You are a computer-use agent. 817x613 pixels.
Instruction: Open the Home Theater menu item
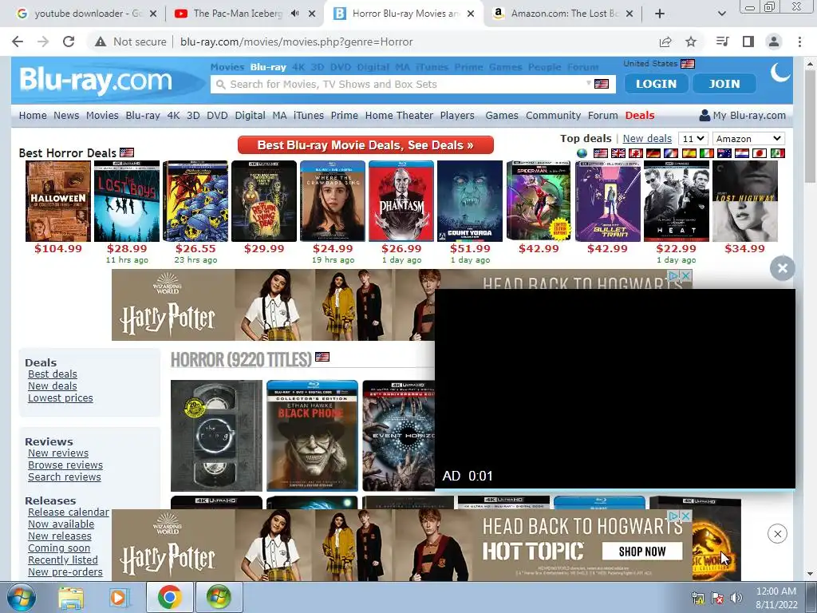(x=399, y=115)
